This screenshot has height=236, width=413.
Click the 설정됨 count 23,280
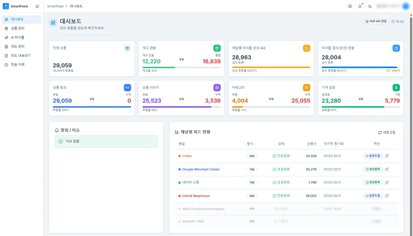pyautogui.click(x=331, y=101)
